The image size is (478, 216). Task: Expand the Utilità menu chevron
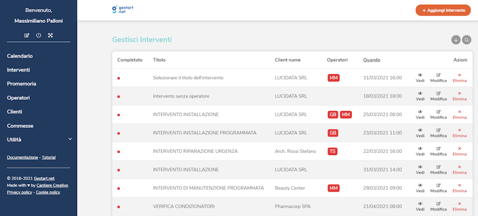point(70,139)
